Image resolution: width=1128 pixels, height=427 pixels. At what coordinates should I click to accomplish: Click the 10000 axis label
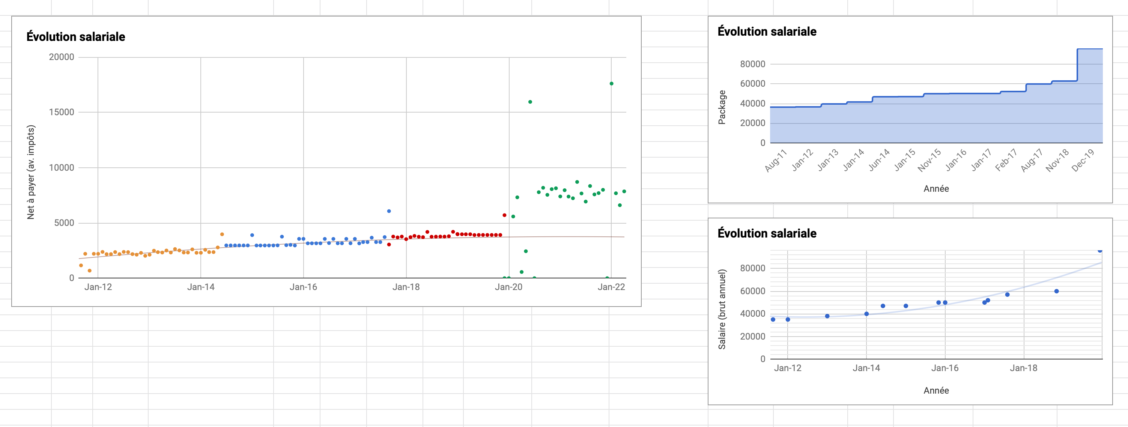(61, 168)
